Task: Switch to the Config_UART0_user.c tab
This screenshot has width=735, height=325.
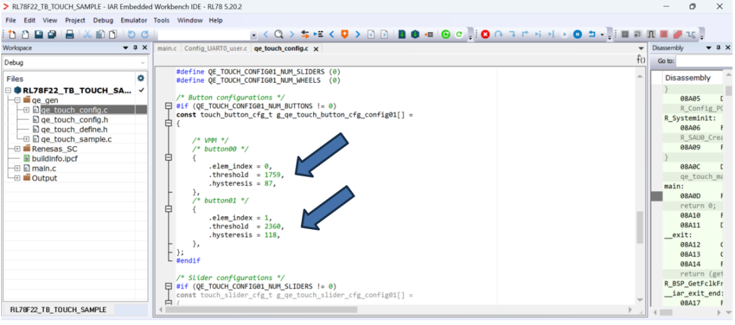Action: (215, 49)
